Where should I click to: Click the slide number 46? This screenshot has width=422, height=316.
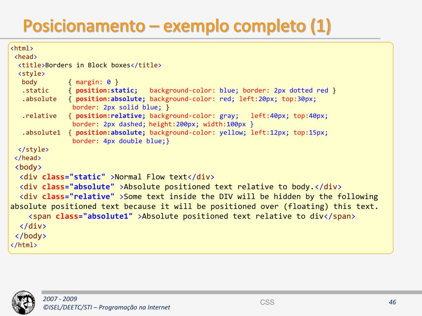(x=392, y=302)
